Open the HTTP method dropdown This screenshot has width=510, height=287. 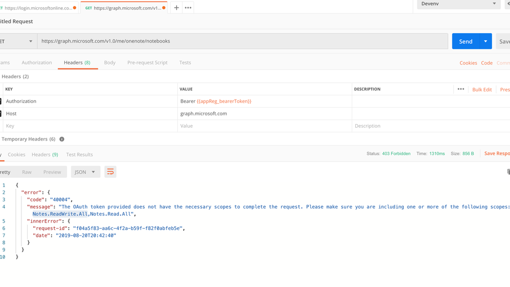[x=17, y=41]
